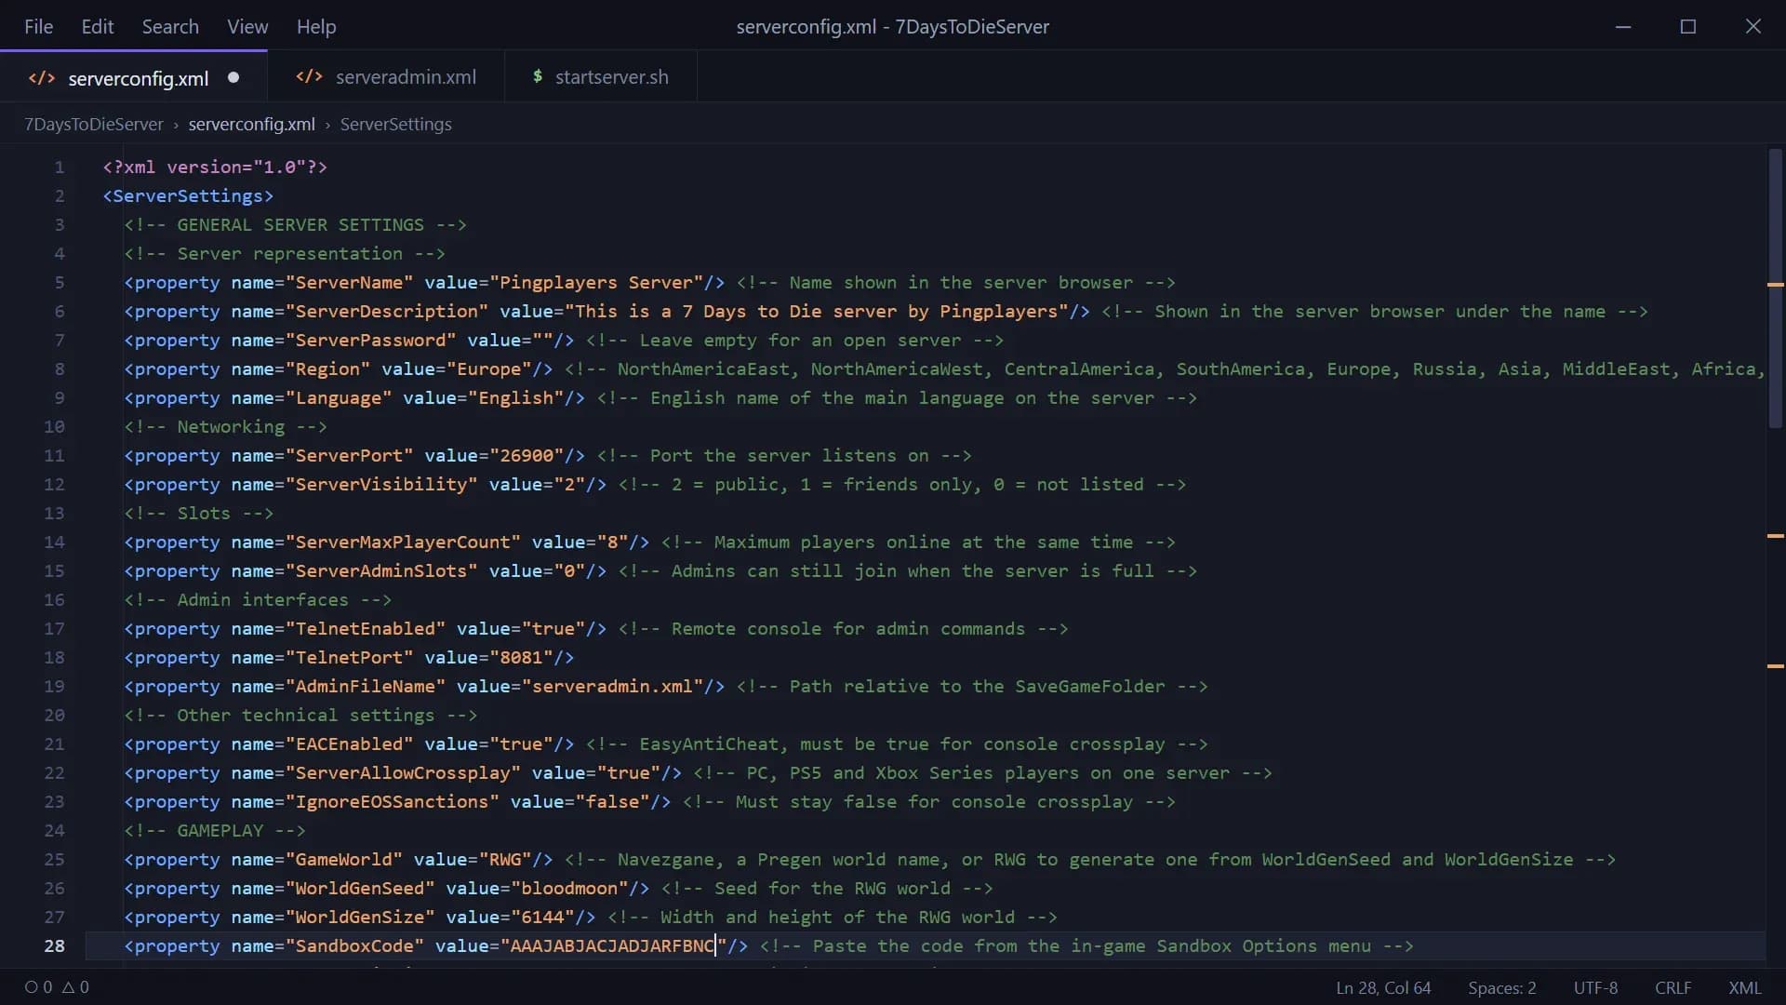The image size is (1786, 1005).
Task: Click line number 28 in gutter
Action: (54, 945)
